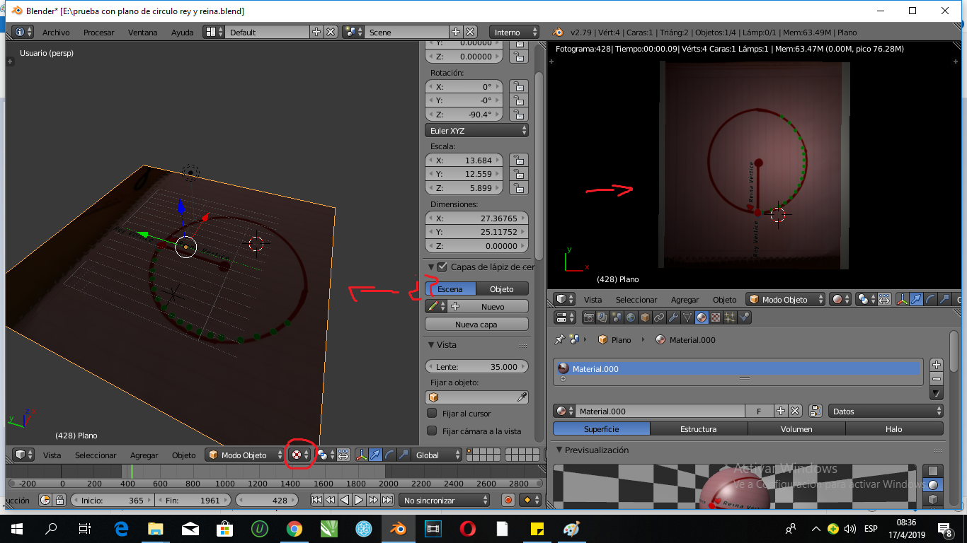967x543 pixels.
Task: Open the Euler XYZ rotation mode dropdown
Action: click(476, 131)
